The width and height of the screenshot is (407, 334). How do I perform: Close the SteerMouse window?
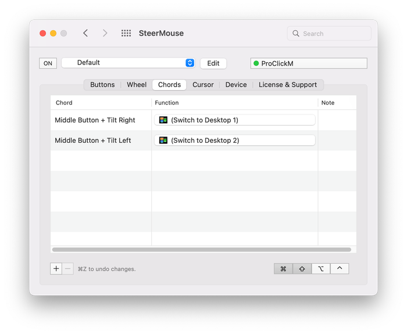tap(43, 34)
